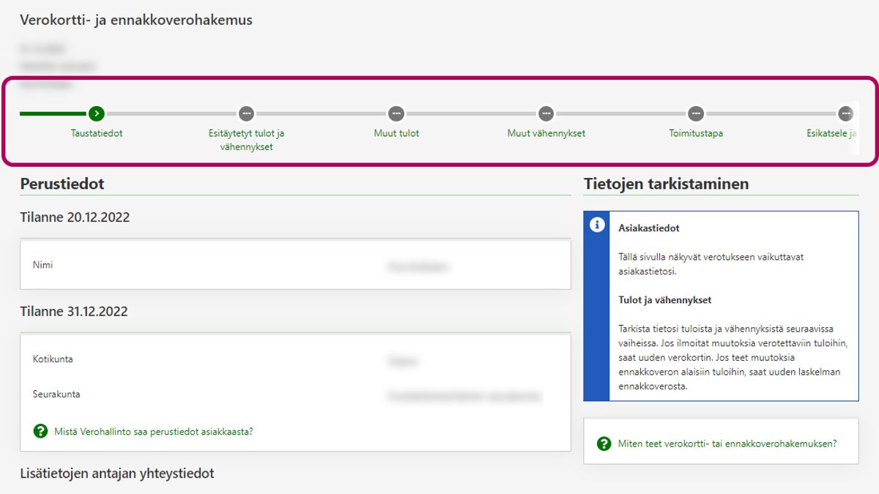Go to the Toimitustapa step label
This screenshot has height=494, width=879.
(x=696, y=133)
